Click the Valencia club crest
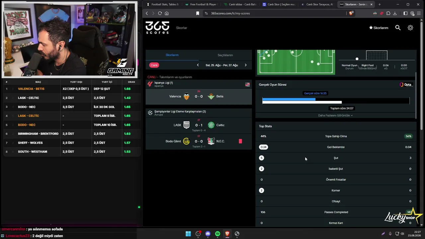The image size is (425, 239). click(x=187, y=97)
